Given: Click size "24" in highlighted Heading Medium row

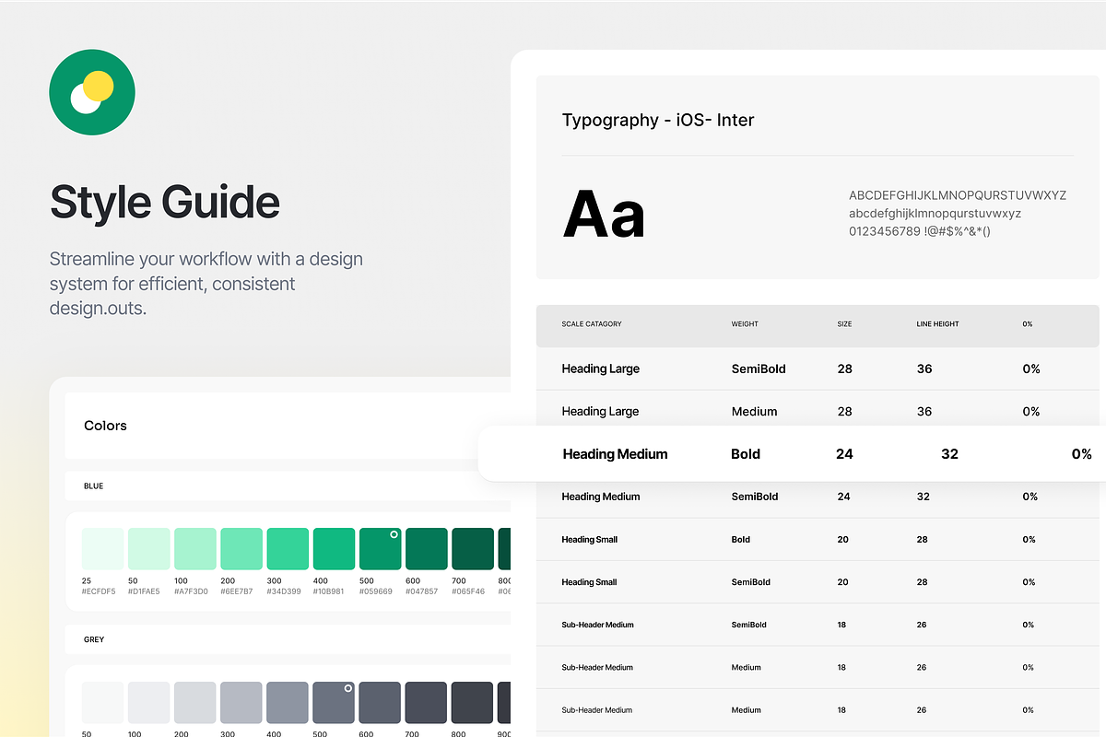Looking at the screenshot, I should pyautogui.click(x=844, y=454).
